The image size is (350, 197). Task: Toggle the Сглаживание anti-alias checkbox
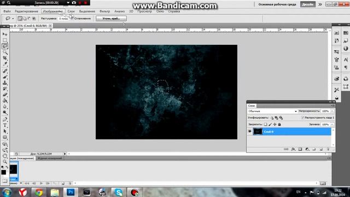[x=72, y=18]
